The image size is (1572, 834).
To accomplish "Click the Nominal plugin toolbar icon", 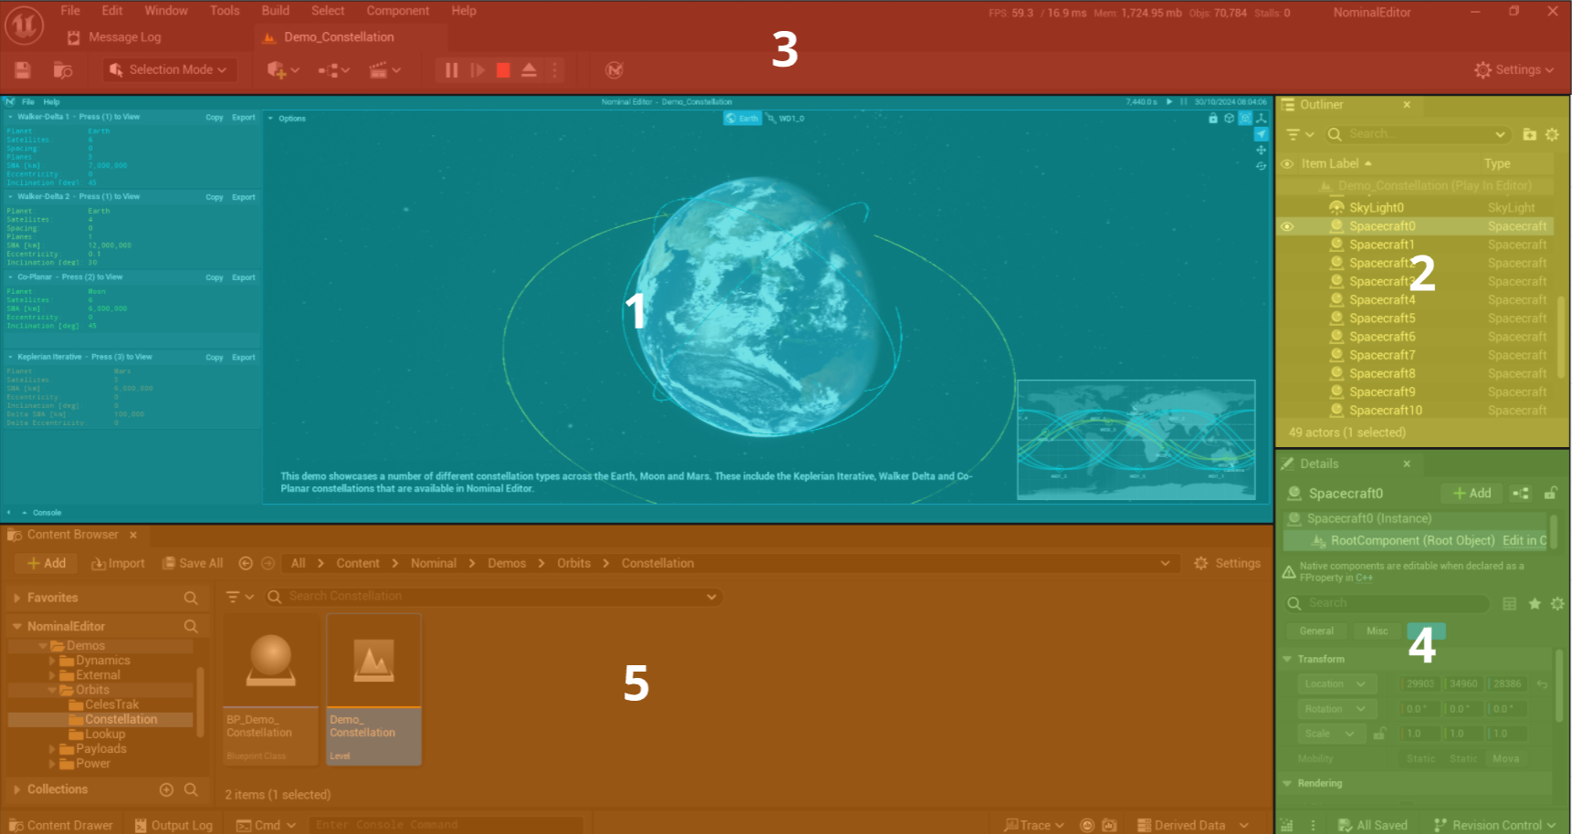I will pos(614,70).
